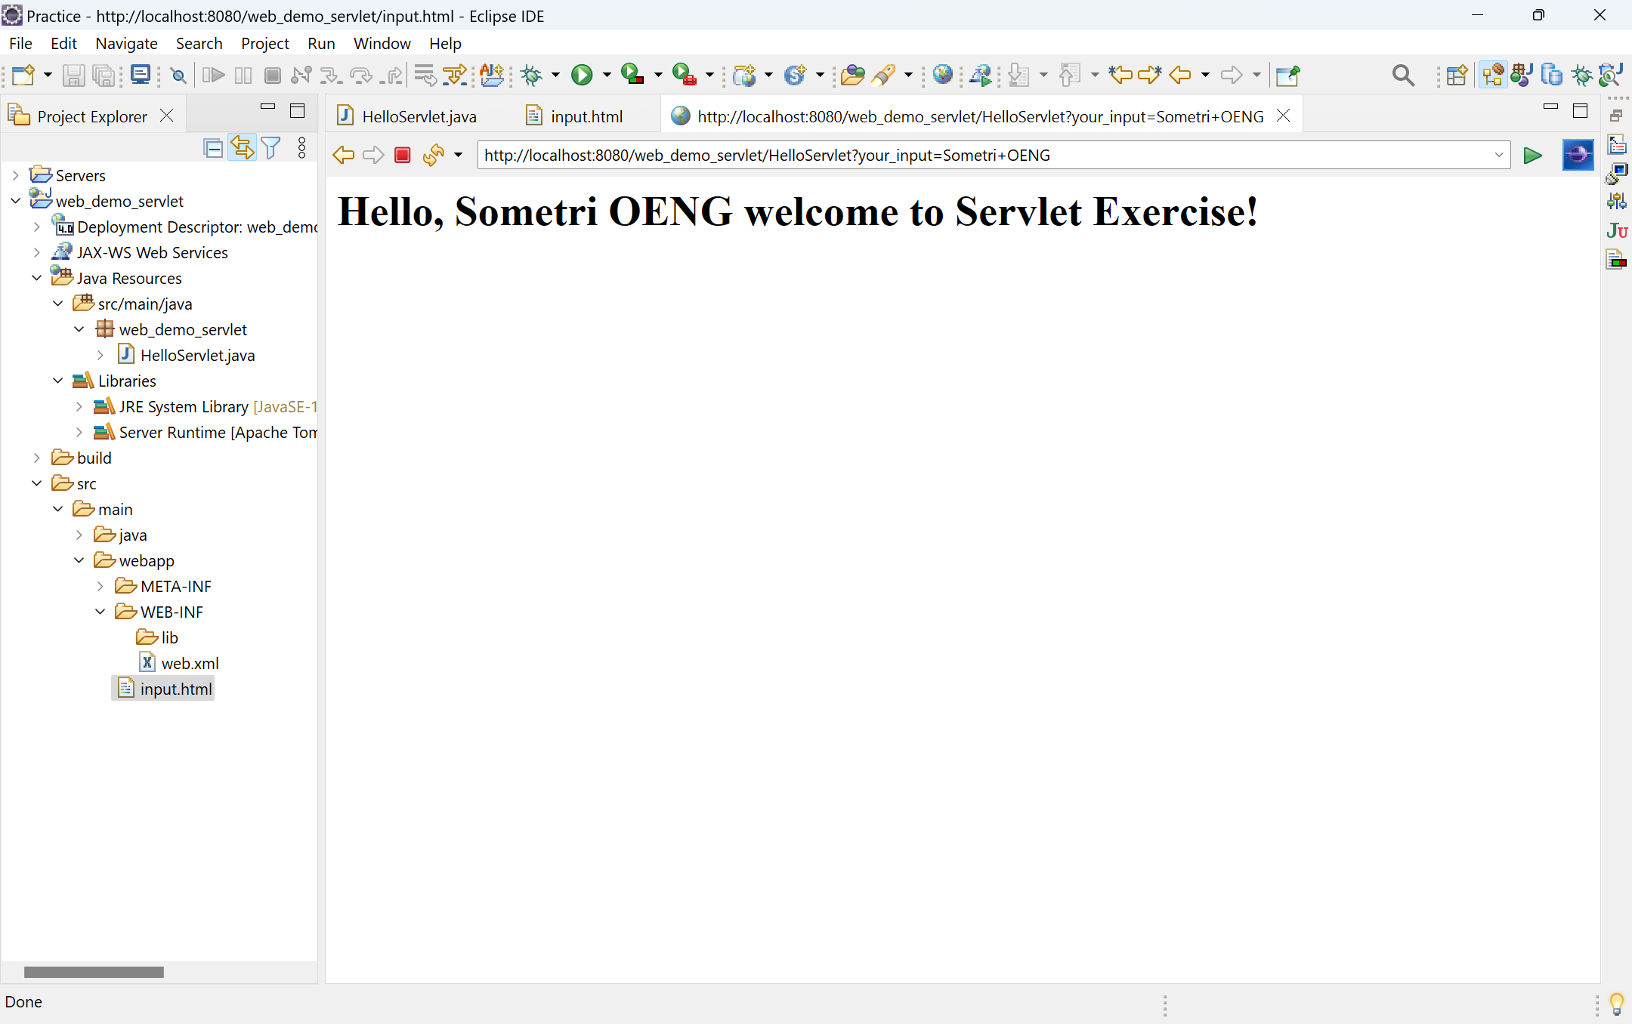Expand the Servers node
Screen dimensions: 1632x1024
coord(17,174)
